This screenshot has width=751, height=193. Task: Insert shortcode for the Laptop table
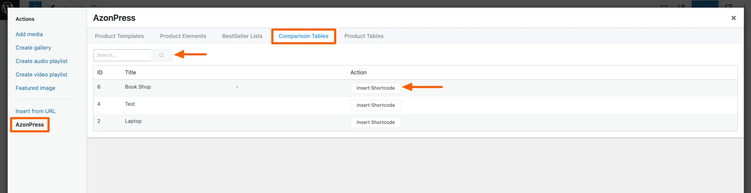point(375,122)
